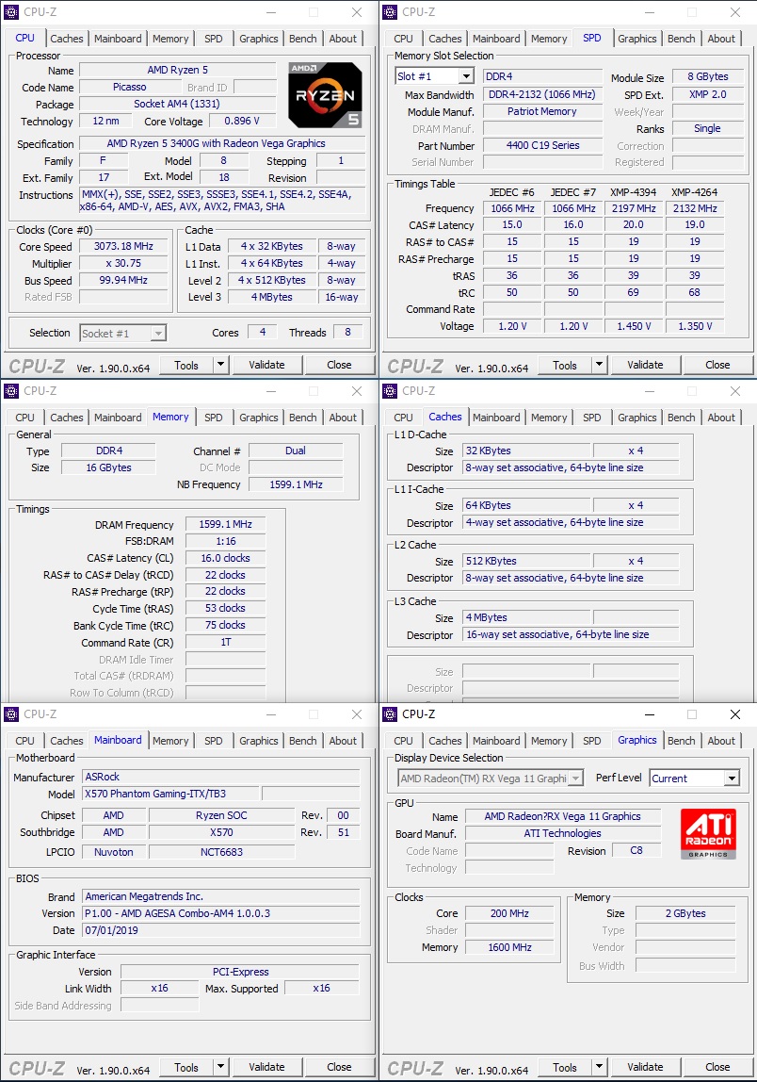Open SPD tab in the Mainboard window
The width and height of the screenshot is (757, 1082).
tap(213, 741)
